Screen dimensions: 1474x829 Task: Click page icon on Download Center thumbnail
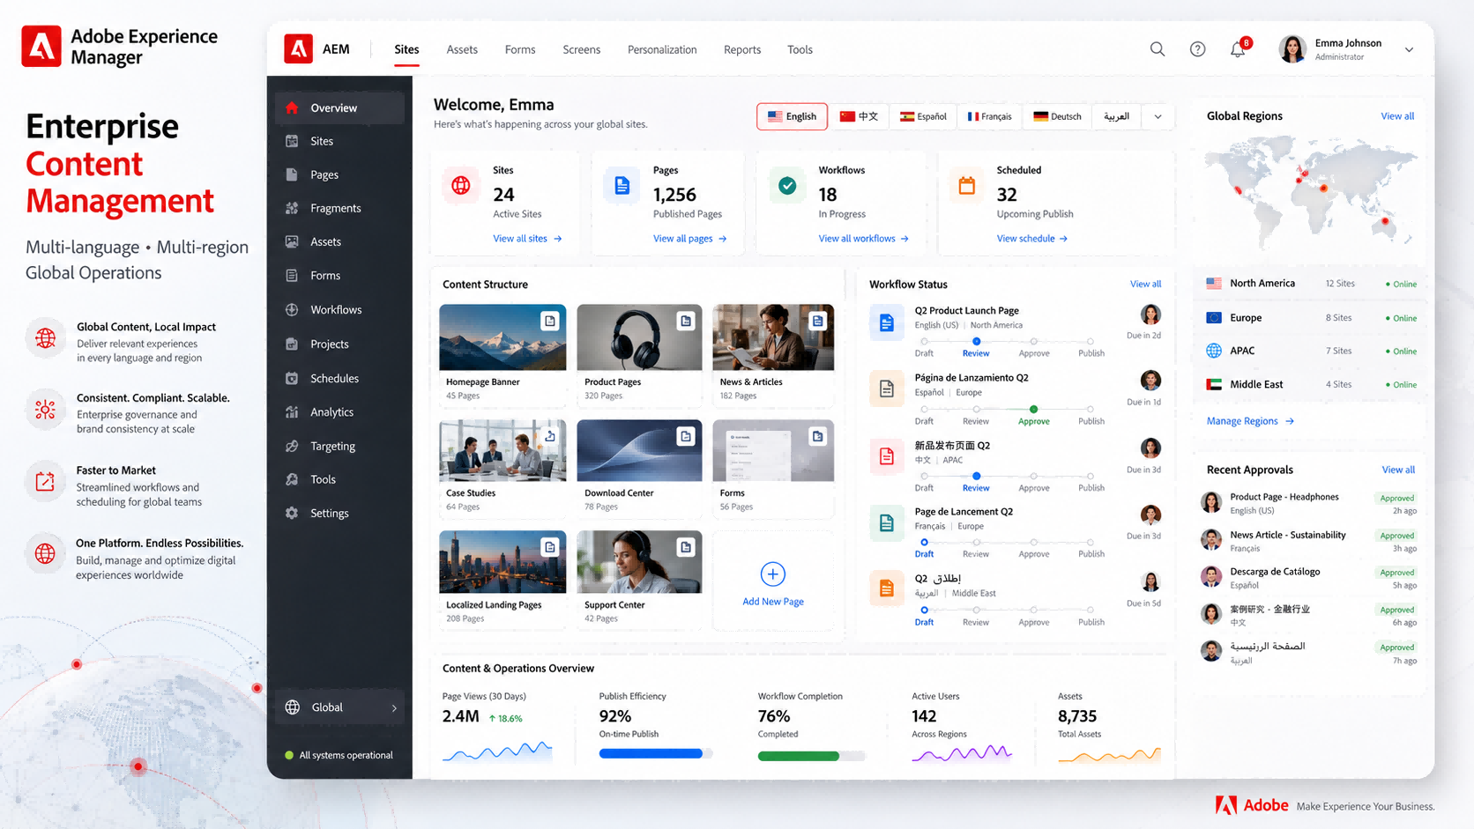(x=686, y=436)
